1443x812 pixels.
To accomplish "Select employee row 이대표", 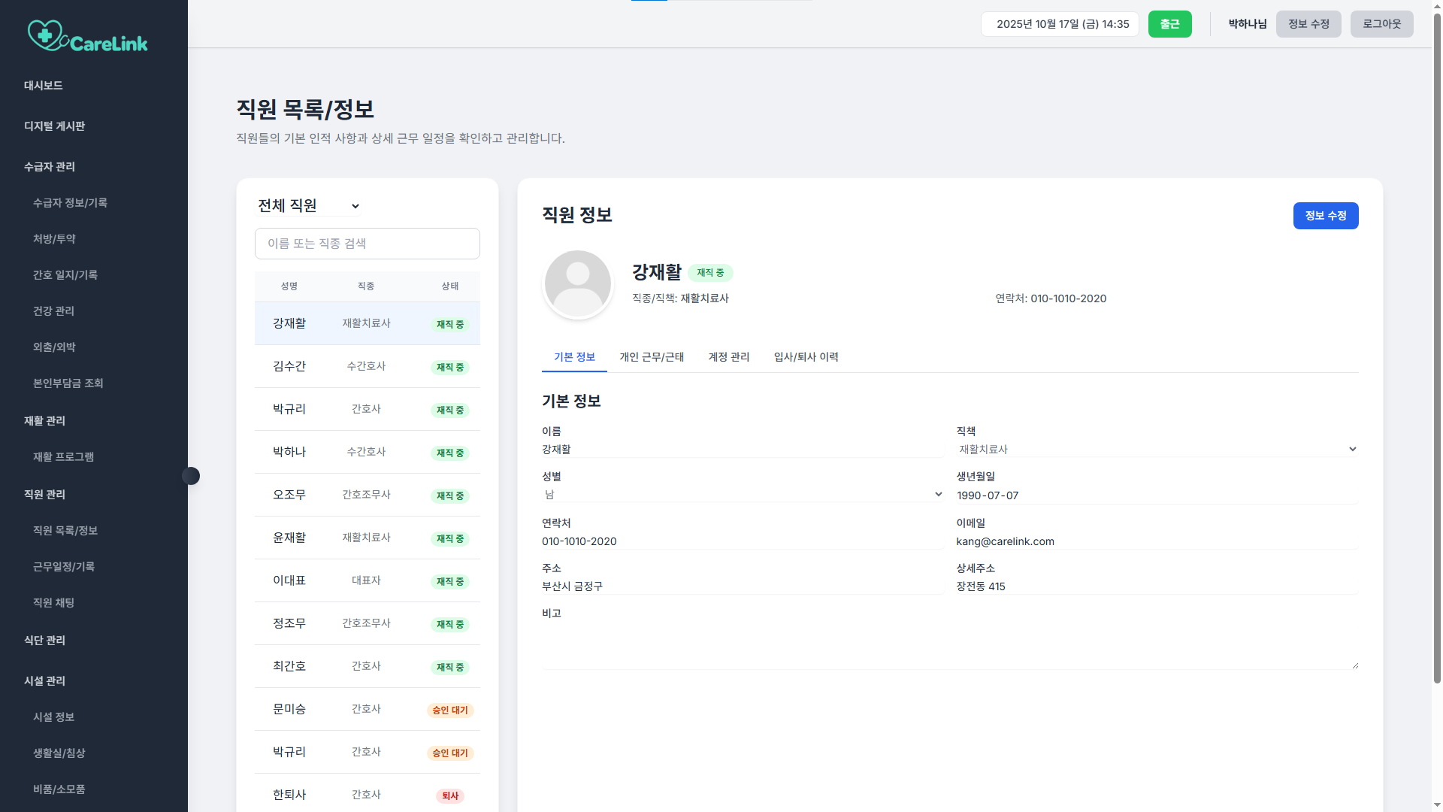I will tap(367, 580).
